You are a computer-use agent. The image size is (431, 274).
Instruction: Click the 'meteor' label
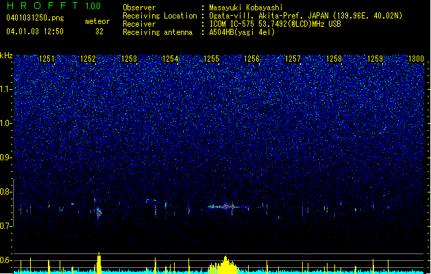[x=97, y=21]
